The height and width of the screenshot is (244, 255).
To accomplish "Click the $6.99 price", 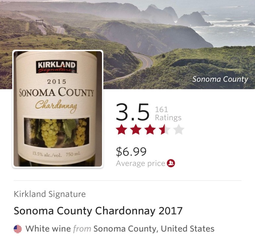I will (x=131, y=151).
